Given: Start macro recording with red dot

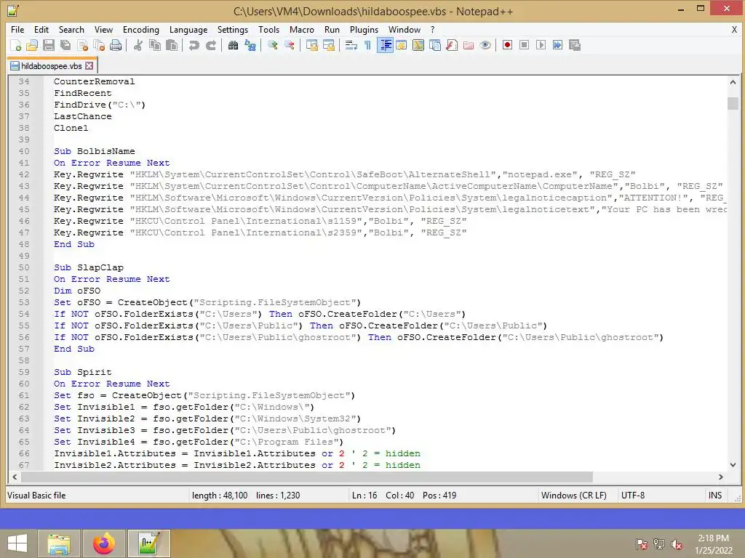Looking at the screenshot, I should coord(507,45).
